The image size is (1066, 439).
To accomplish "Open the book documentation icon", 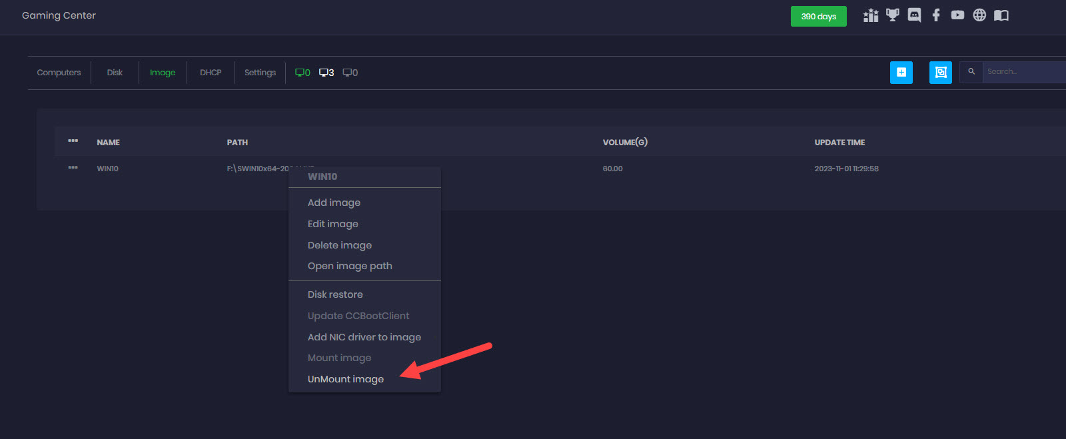I will 1001,15.
